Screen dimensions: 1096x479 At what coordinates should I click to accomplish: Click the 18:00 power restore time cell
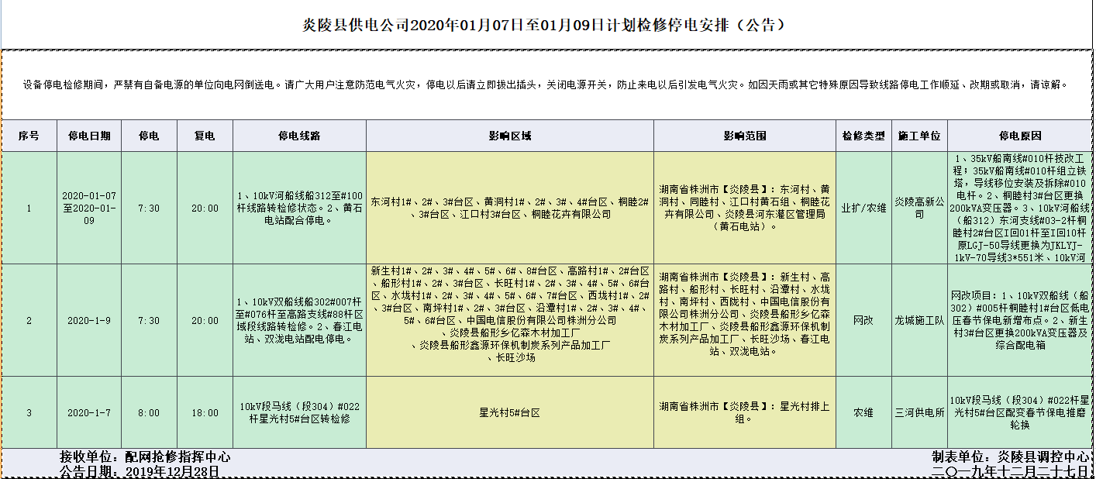point(205,413)
